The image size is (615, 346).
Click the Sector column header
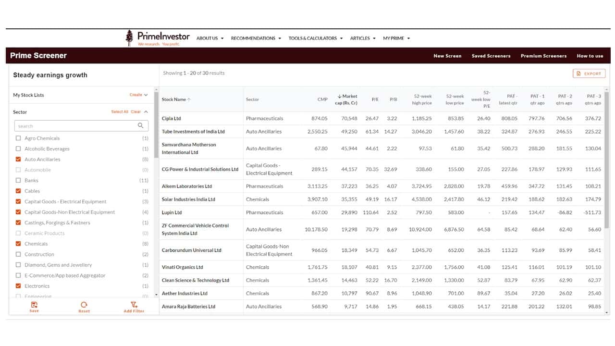252,99
